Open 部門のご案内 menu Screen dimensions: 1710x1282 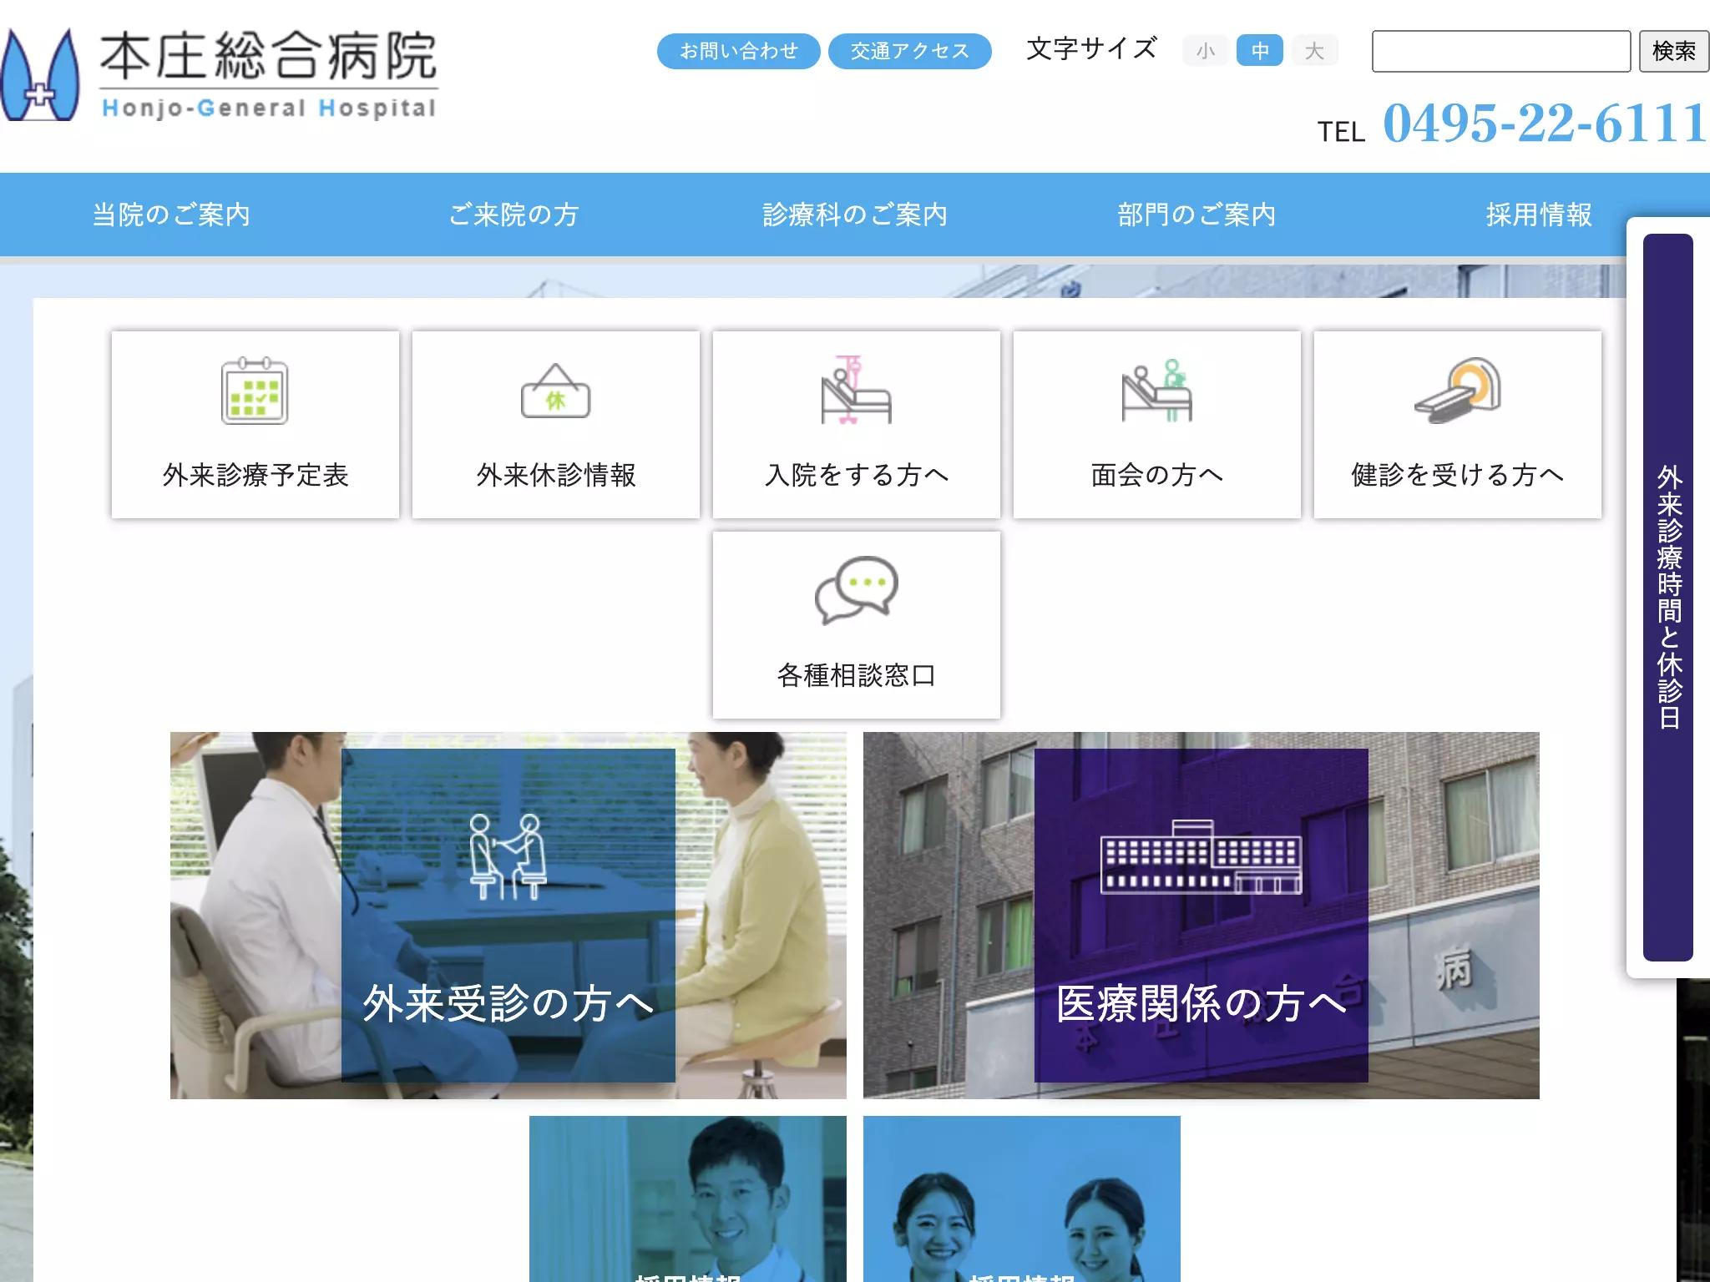(1196, 215)
